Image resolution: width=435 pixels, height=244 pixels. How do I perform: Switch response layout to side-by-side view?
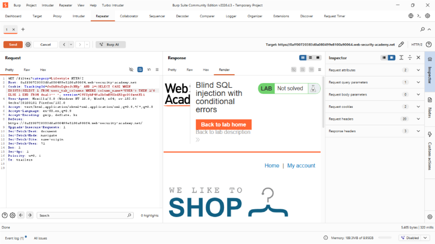pos(303,58)
